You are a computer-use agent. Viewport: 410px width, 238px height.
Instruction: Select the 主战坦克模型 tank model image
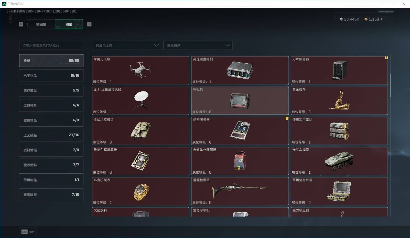pos(141,130)
